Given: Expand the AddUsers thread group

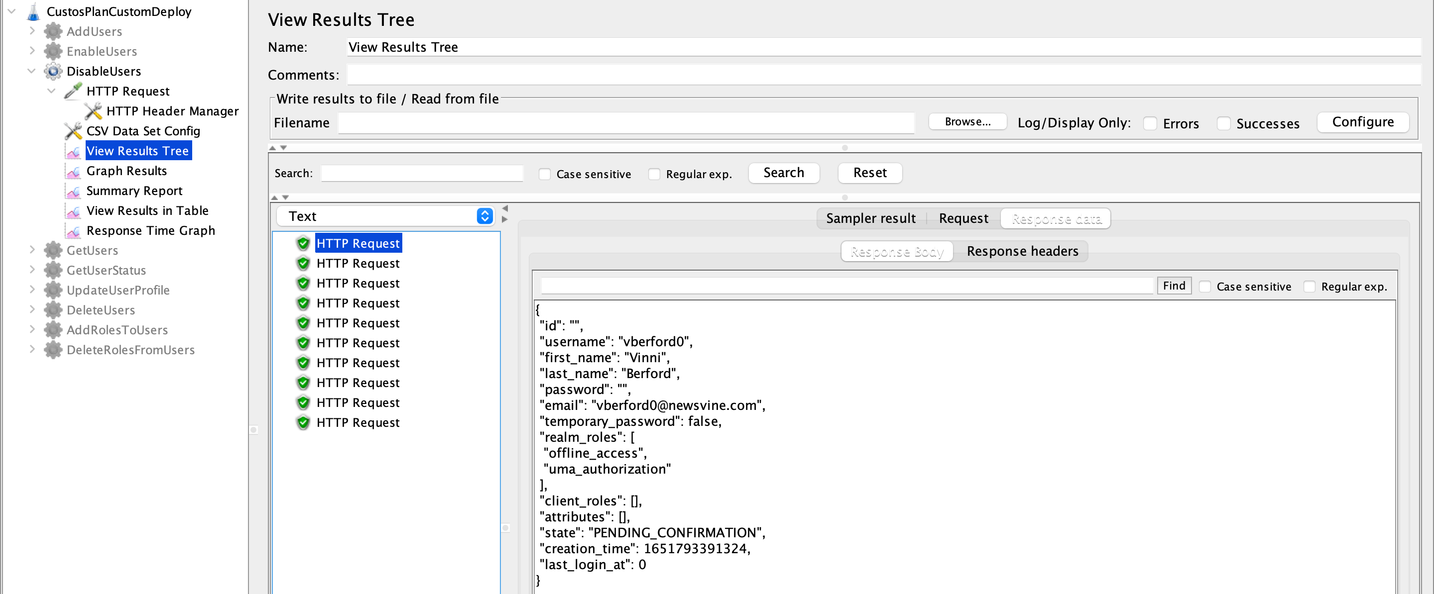Looking at the screenshot, I should [32, 31].
